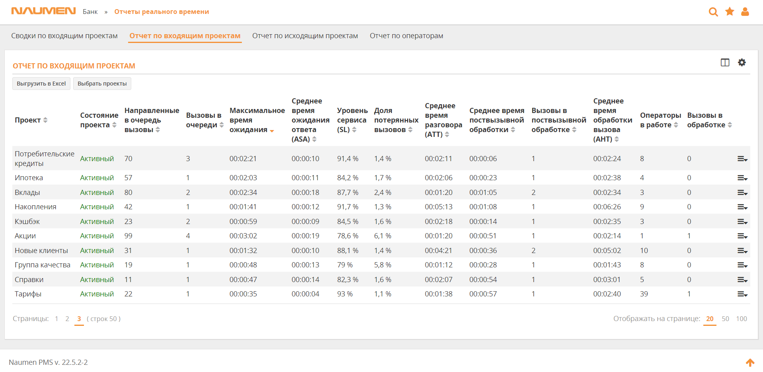The width and height of the screenshot is (763, 372).
Task: Switch to Сводки по входящим проектам tab
Action: click(x=64, y=36)
